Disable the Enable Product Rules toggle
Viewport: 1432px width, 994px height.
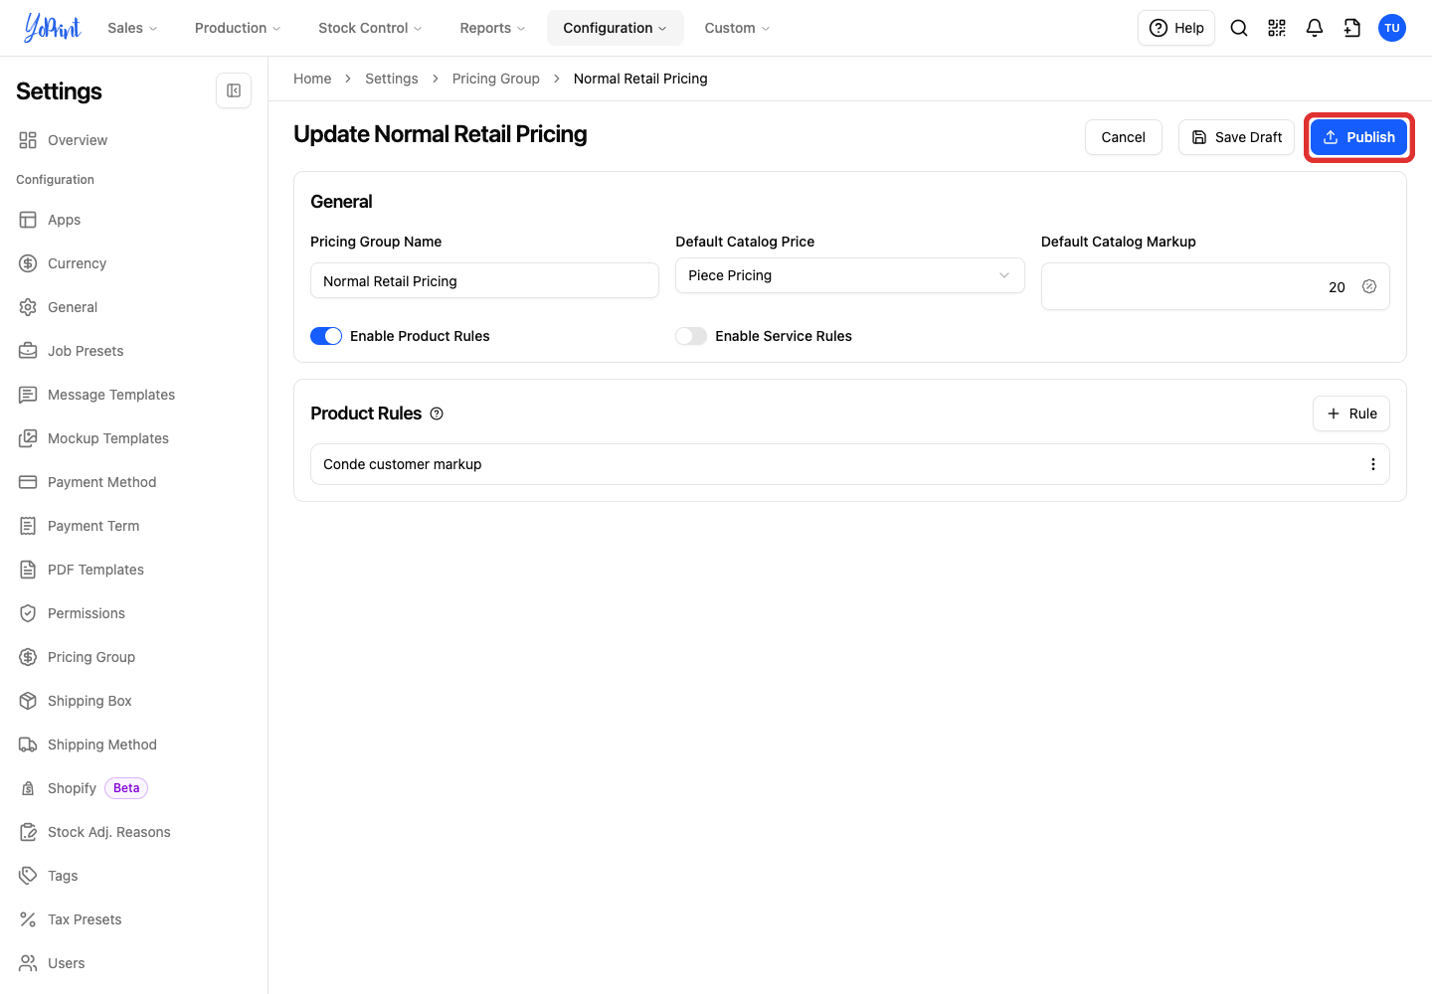326,336
